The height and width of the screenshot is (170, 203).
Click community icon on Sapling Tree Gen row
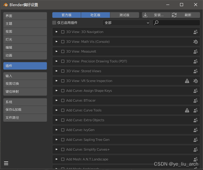(195, 140)
